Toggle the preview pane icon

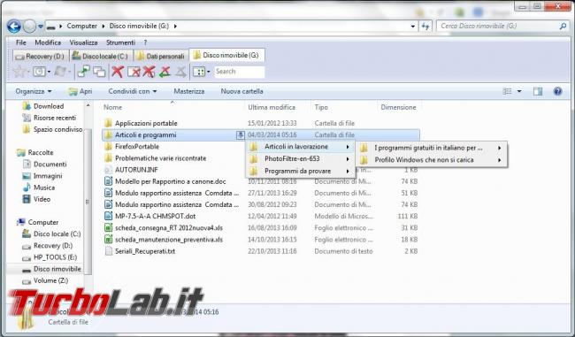pyautogui.click(x=538, y=91)
